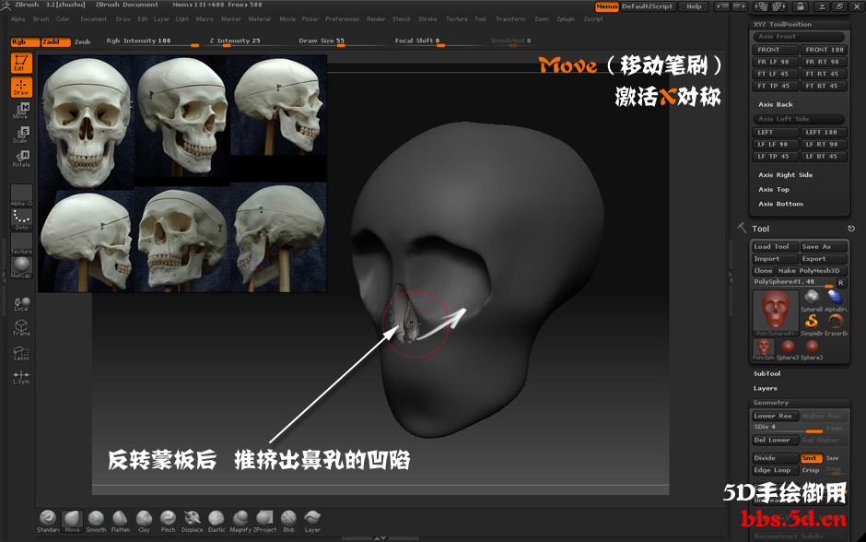866x542 pixels.
Task: Toggle the Frame polyframe display
Action: (21, 328)
